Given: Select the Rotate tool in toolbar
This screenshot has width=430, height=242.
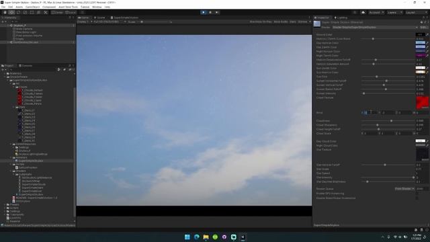Looking at the screenshot, I should coord(18,12).
